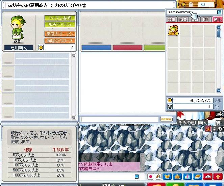Click the green visitor slot bar
This screenshot has width=224, height=186.
tap(154, 48)
